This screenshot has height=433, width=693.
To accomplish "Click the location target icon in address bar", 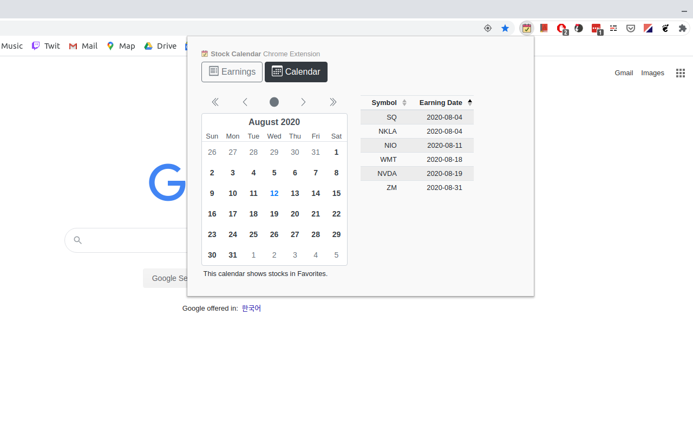I will point(488,28).
